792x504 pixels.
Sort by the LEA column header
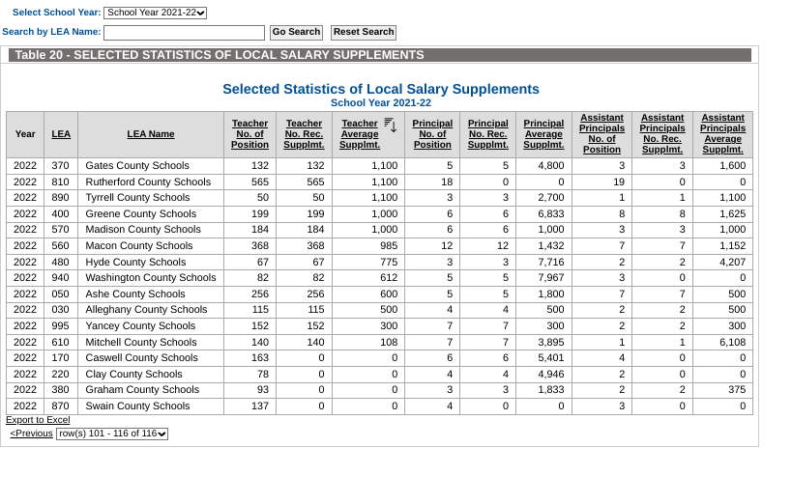click(61, 134)
